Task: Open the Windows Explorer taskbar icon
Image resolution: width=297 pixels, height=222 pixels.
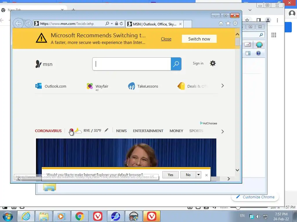Action: [x=44, y=216]
